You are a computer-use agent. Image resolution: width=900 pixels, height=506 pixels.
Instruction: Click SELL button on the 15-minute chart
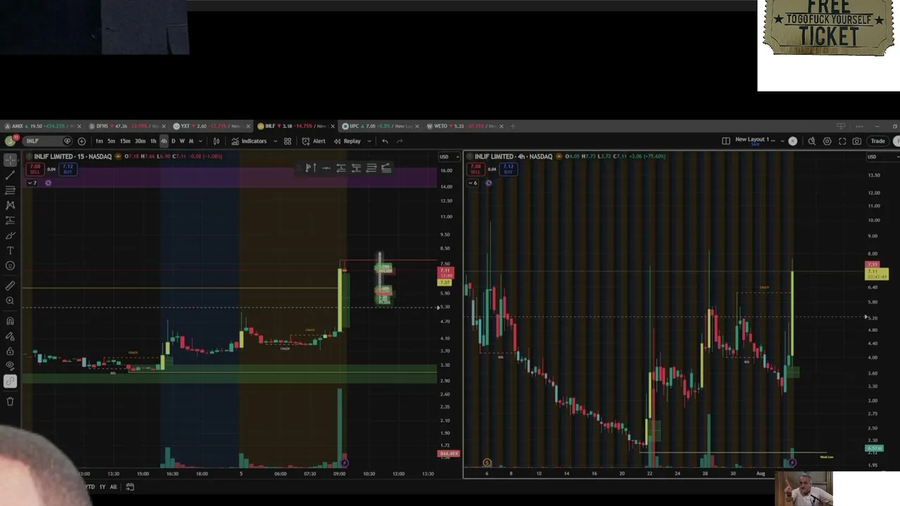34,169
